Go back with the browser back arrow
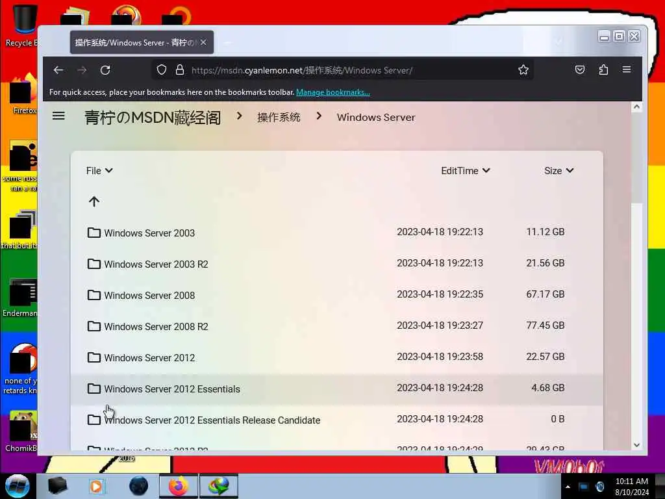Image resolution: width=665 pixels, height=499 pixels. point(58,70)
